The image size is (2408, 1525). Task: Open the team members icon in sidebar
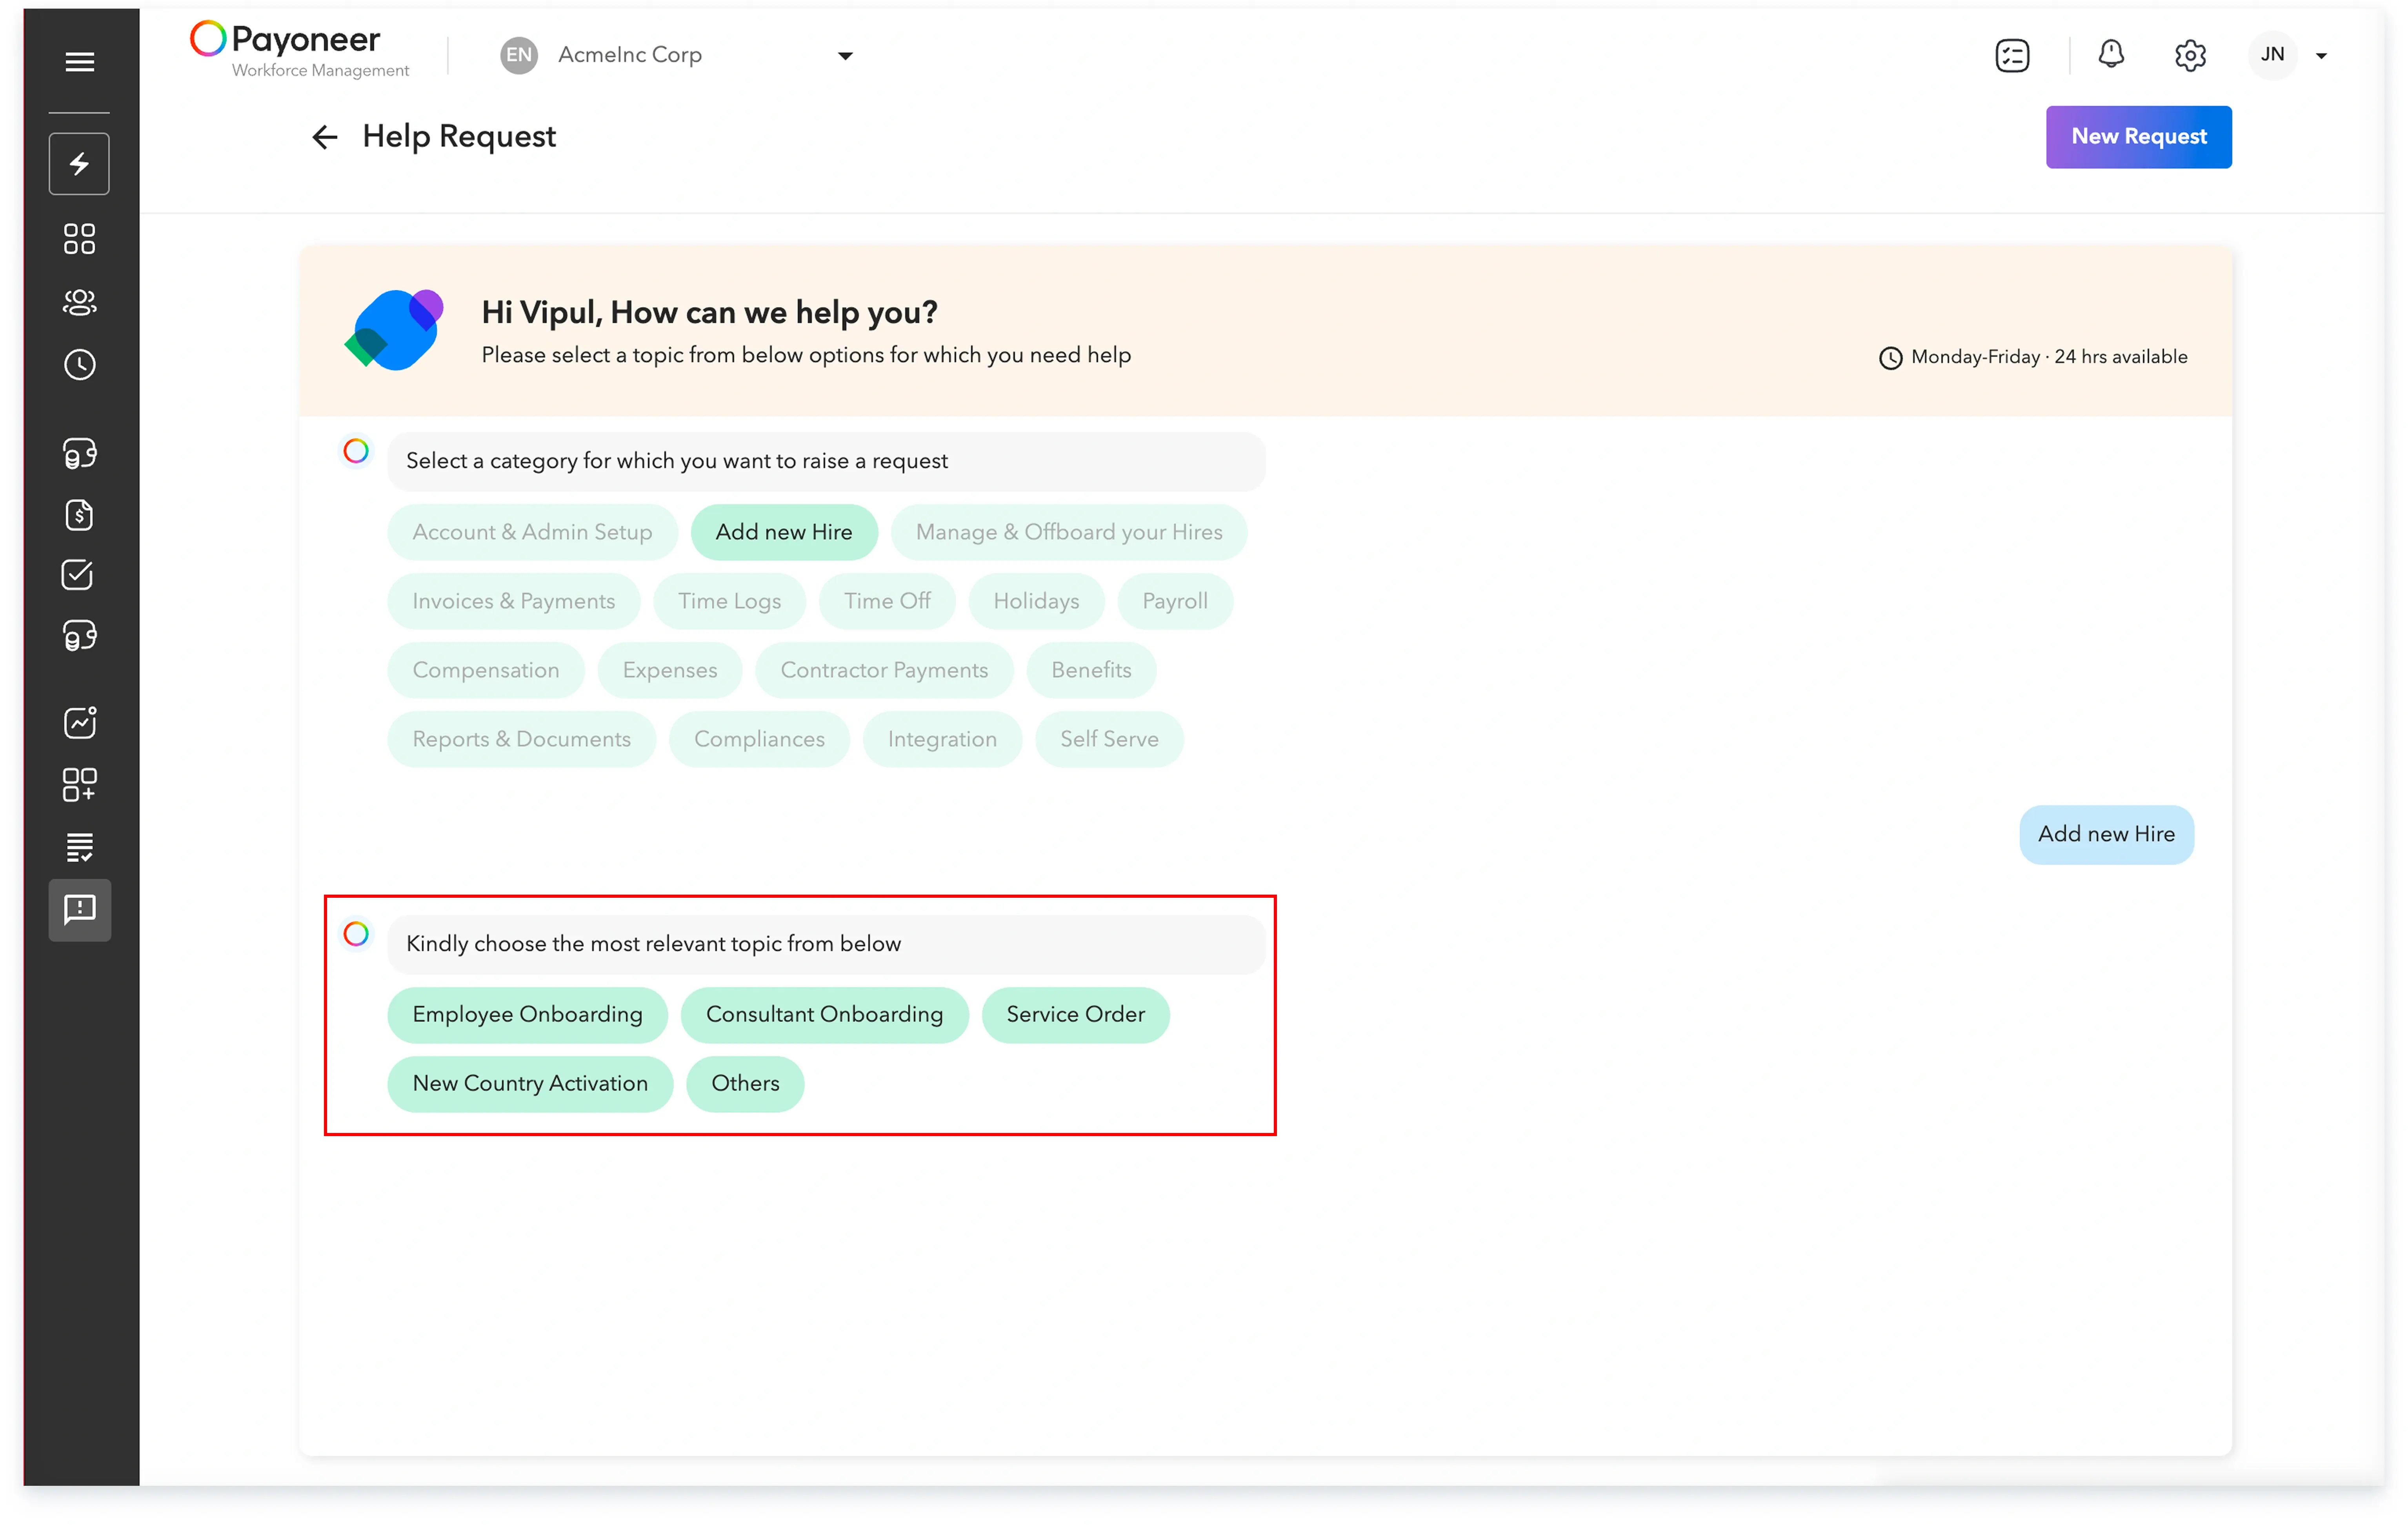[x=79, y=302]
